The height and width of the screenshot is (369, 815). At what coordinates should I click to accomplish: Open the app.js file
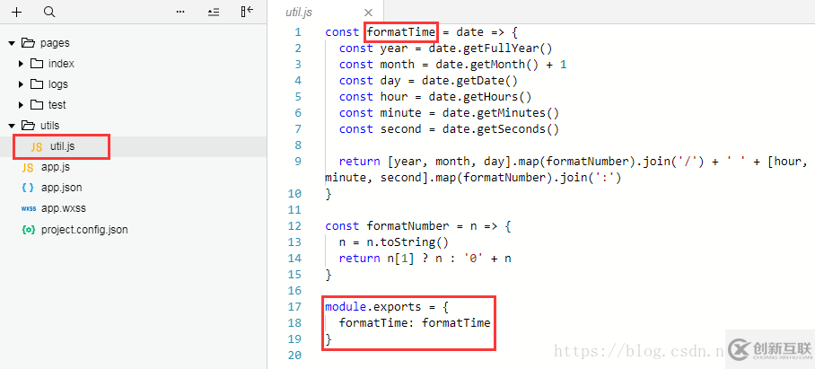click(55, 167)
